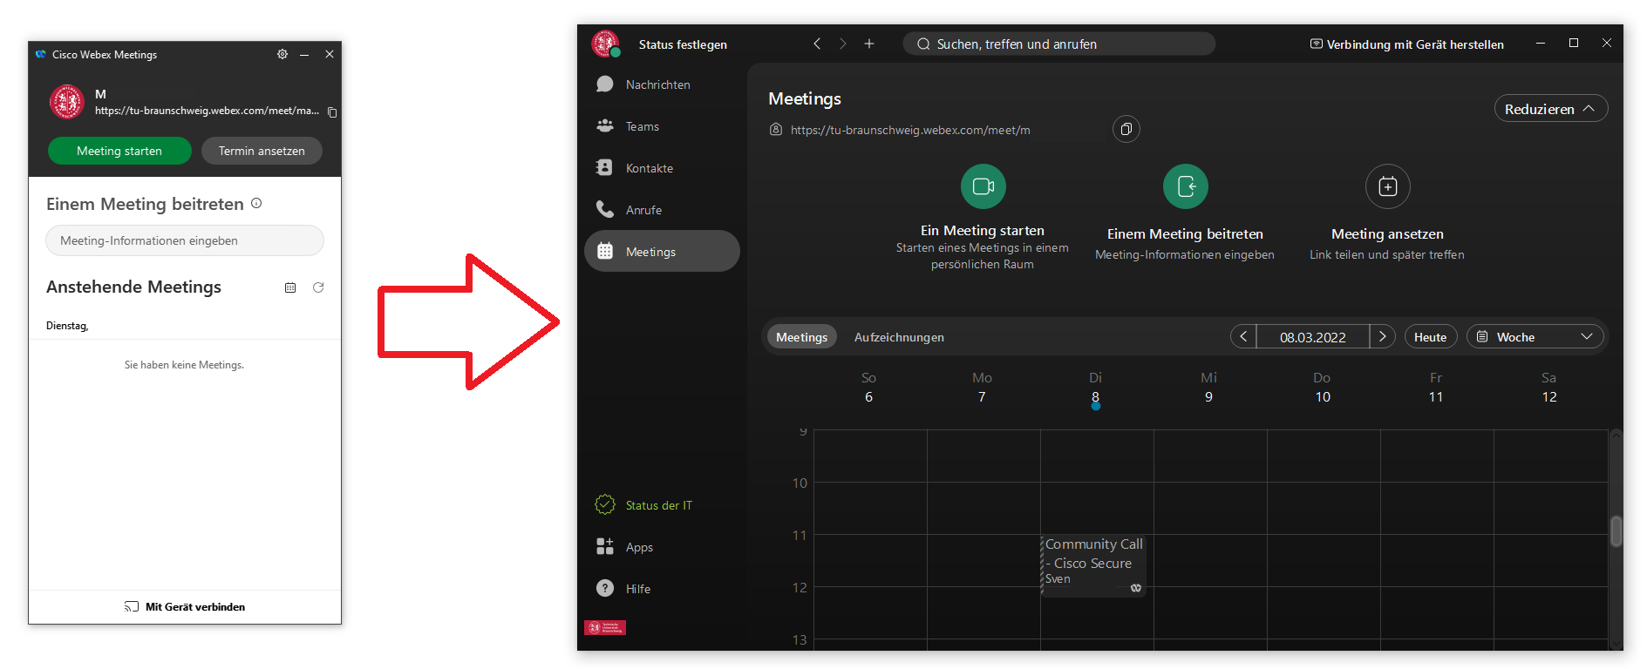The height and width of the screenshot is (669, 1647).
Task: Open the Woche view dropdown
Action: pos(1535,336)
